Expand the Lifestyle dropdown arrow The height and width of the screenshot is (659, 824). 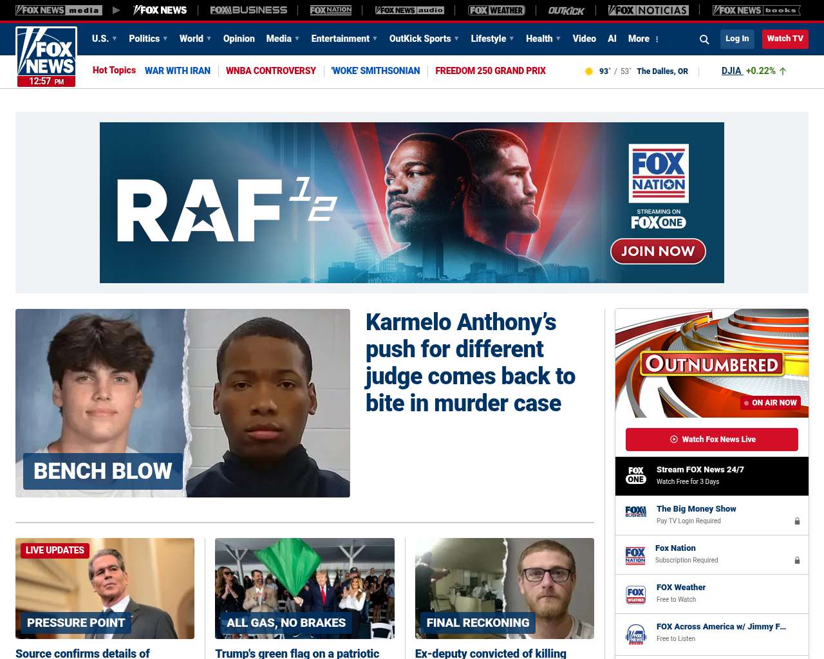[512, 39]
